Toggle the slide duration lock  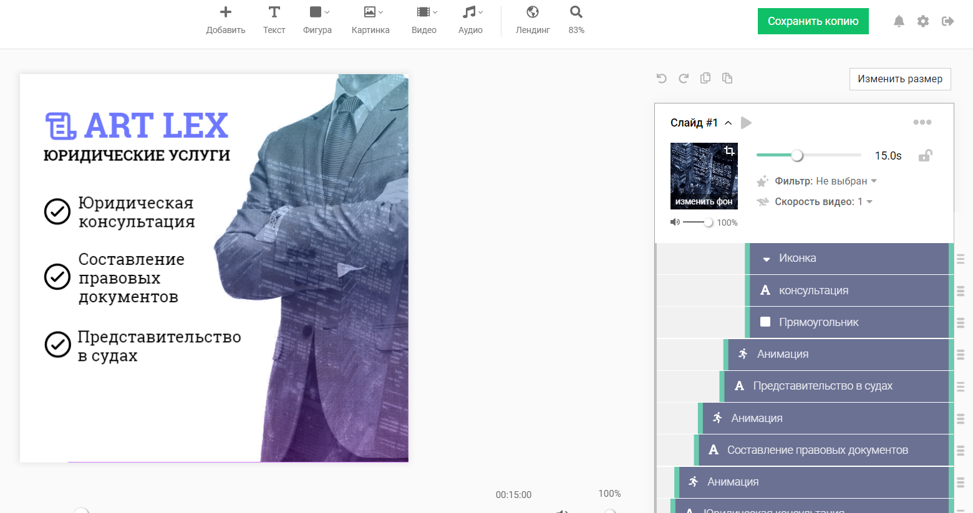pos(926,155)
